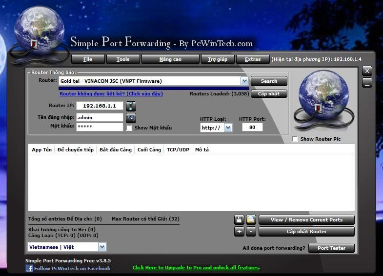This screenshot has height=276, width=383.
Task: Open the File menu
Action: pyautogui.click(x=88, y=59)
